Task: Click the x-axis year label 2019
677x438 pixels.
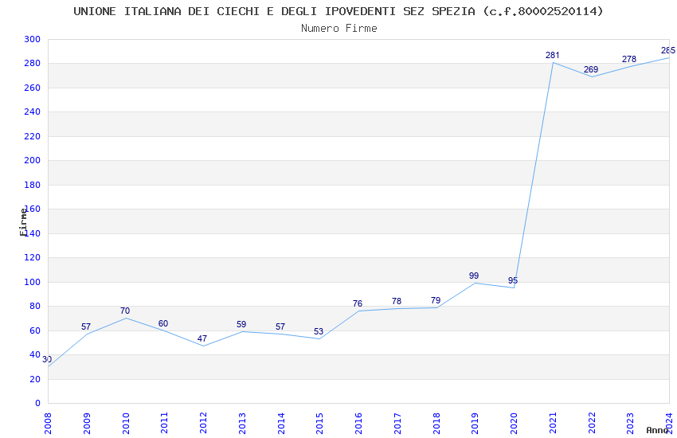Action: (x=475, y=423)
